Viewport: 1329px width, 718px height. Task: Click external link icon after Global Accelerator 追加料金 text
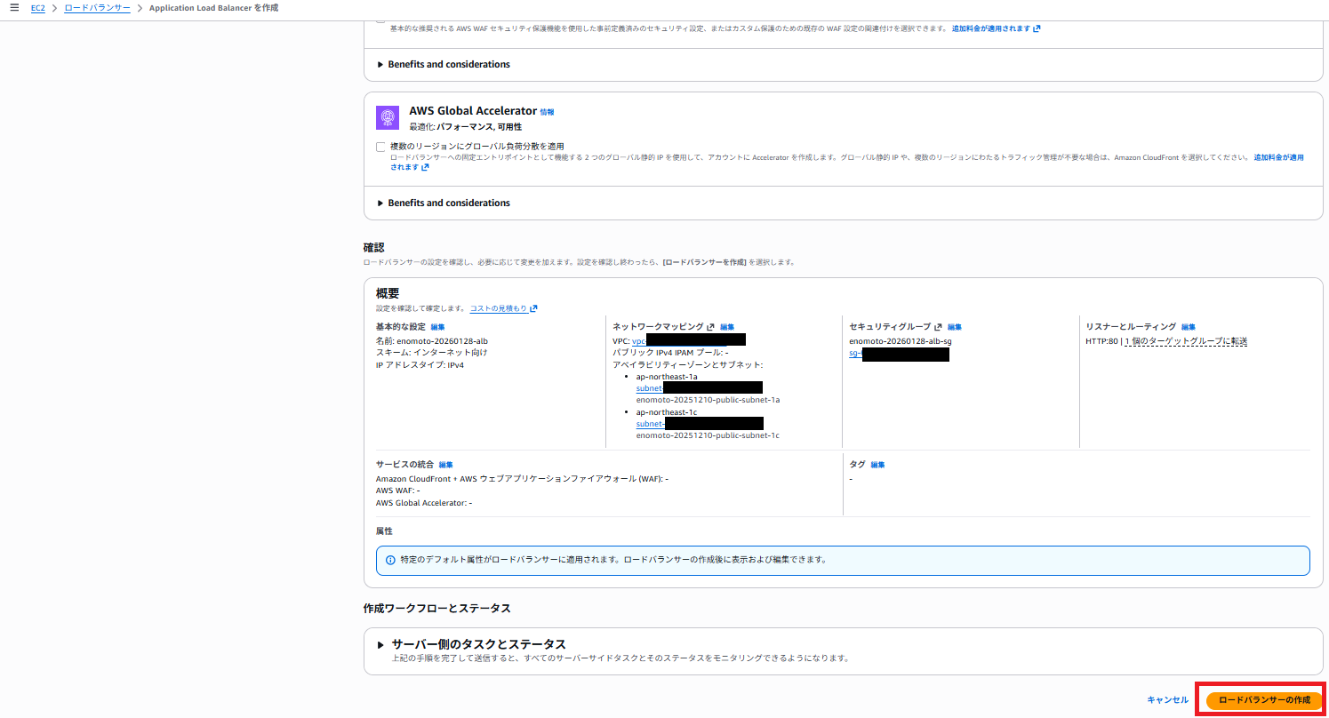425,167
